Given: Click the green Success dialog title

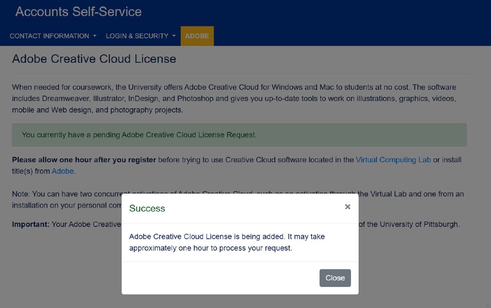Looking at the screenshot, I should tap(147, 208).
